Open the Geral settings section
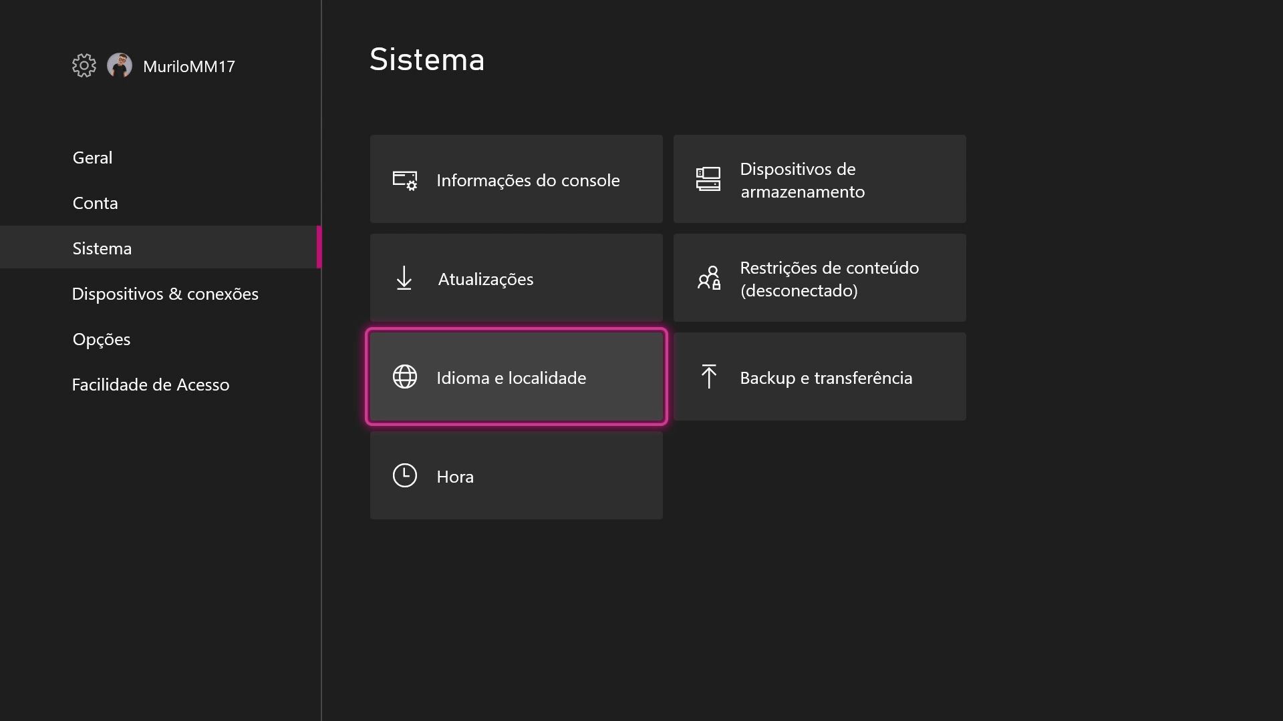The width and height of the screenshot is (1283, 721). pyautogui.click(x=93, y=158)
